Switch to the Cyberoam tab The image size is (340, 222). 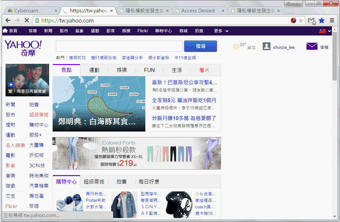click(30, 11)
